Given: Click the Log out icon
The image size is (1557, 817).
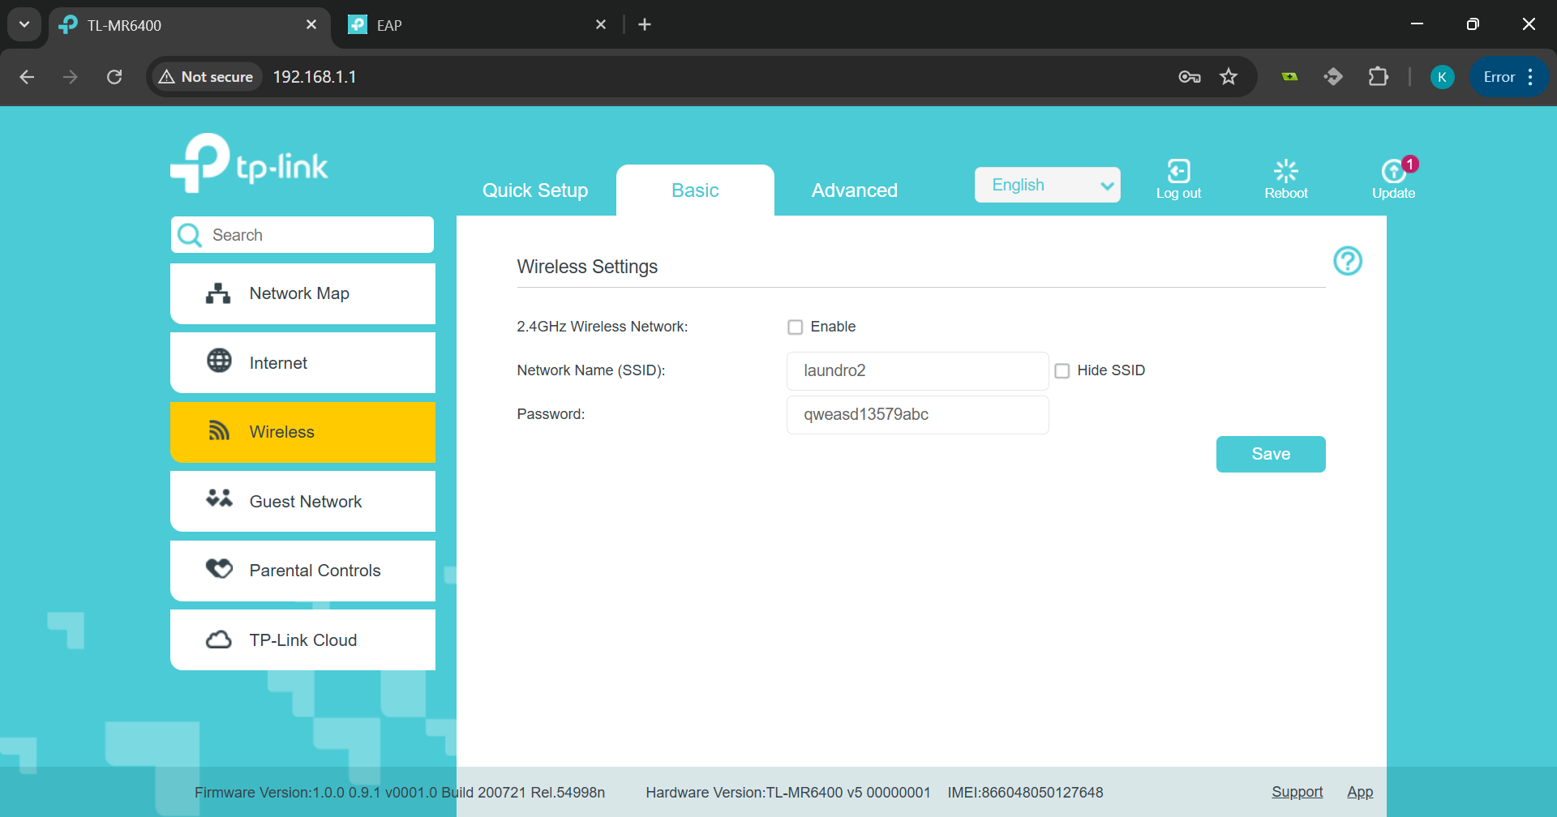Looking at the screenshot, I should pos(1178,179).
